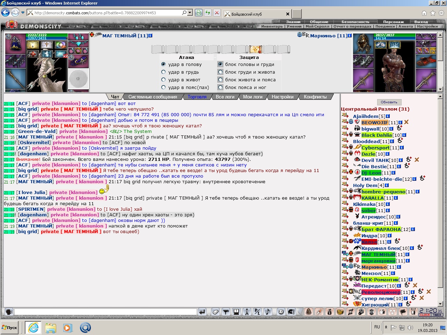Viewport: 447px width, 335px height.
Task: Toggle the sound speaker icon in chat toolbar
Action: click(x=268, y=312)
